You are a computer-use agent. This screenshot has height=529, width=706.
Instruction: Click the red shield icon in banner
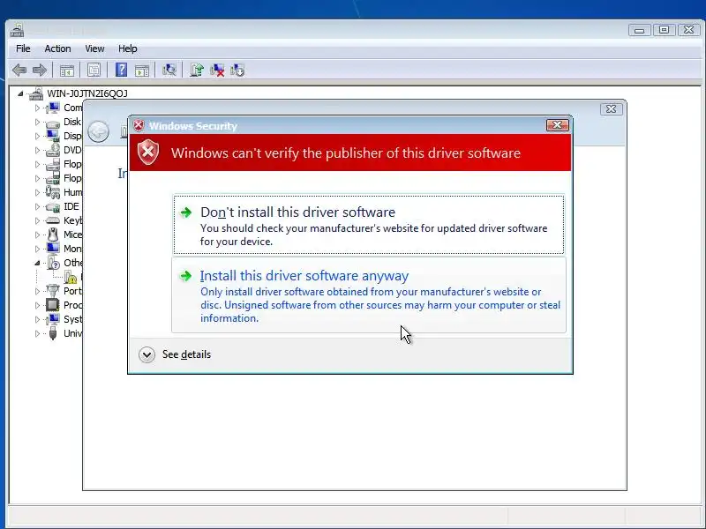pos(148,152)
